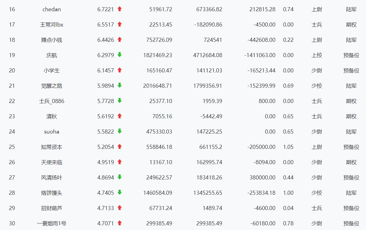The image size is (366, 230).
Task: Click the green down arrow in 烙饼馒头's row
Action: coord(119,193)
